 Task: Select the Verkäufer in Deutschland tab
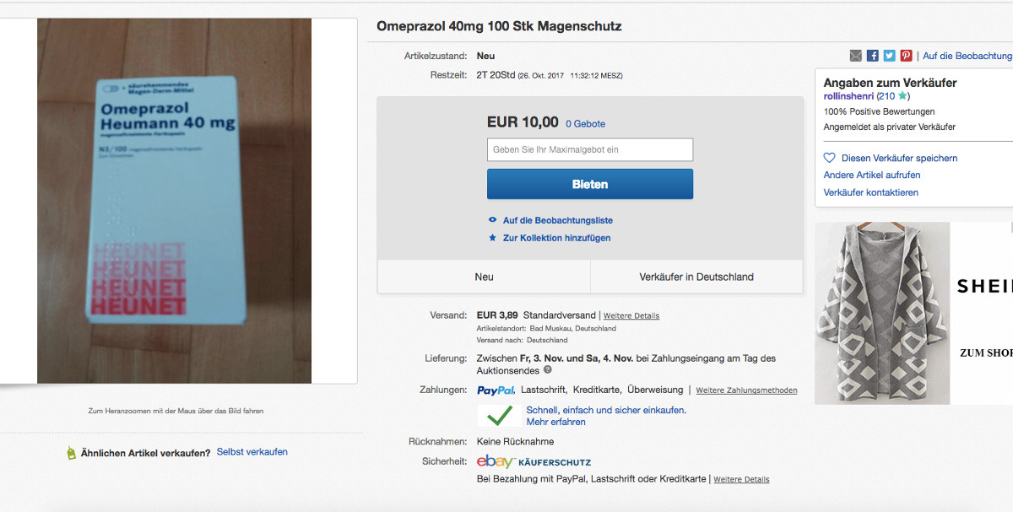point(696,277)
